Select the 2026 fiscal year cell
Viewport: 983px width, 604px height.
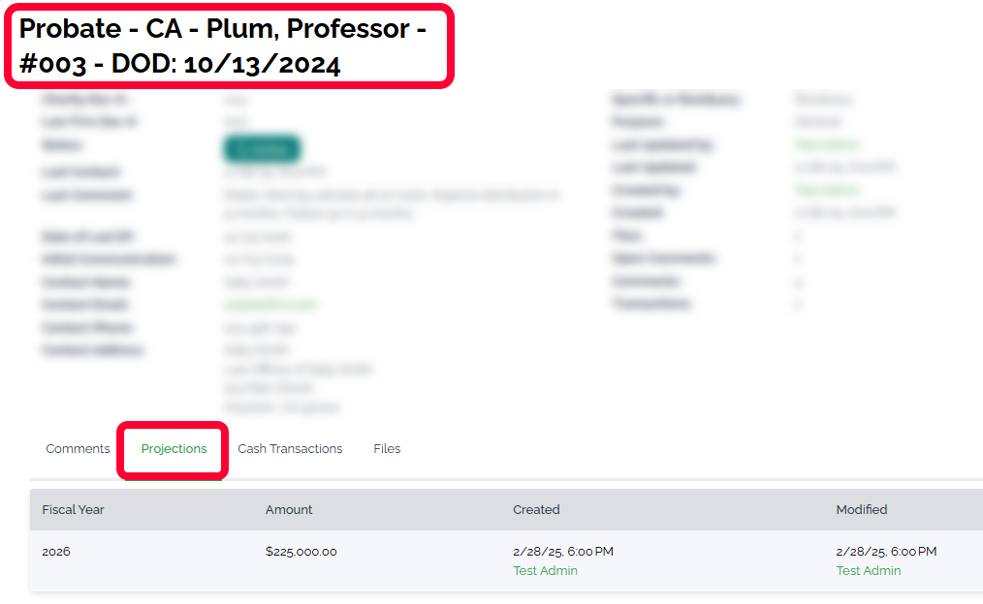pyautogui.click(x=56, y=552)
